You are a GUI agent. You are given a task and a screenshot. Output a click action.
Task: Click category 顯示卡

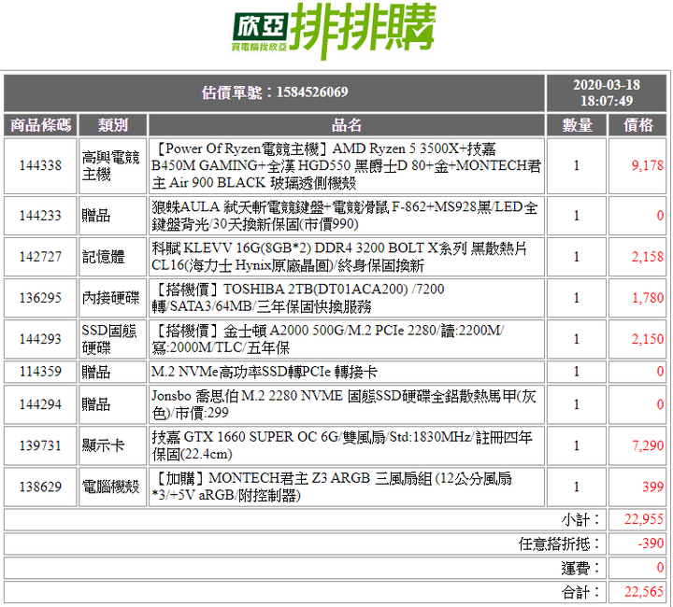104,445
